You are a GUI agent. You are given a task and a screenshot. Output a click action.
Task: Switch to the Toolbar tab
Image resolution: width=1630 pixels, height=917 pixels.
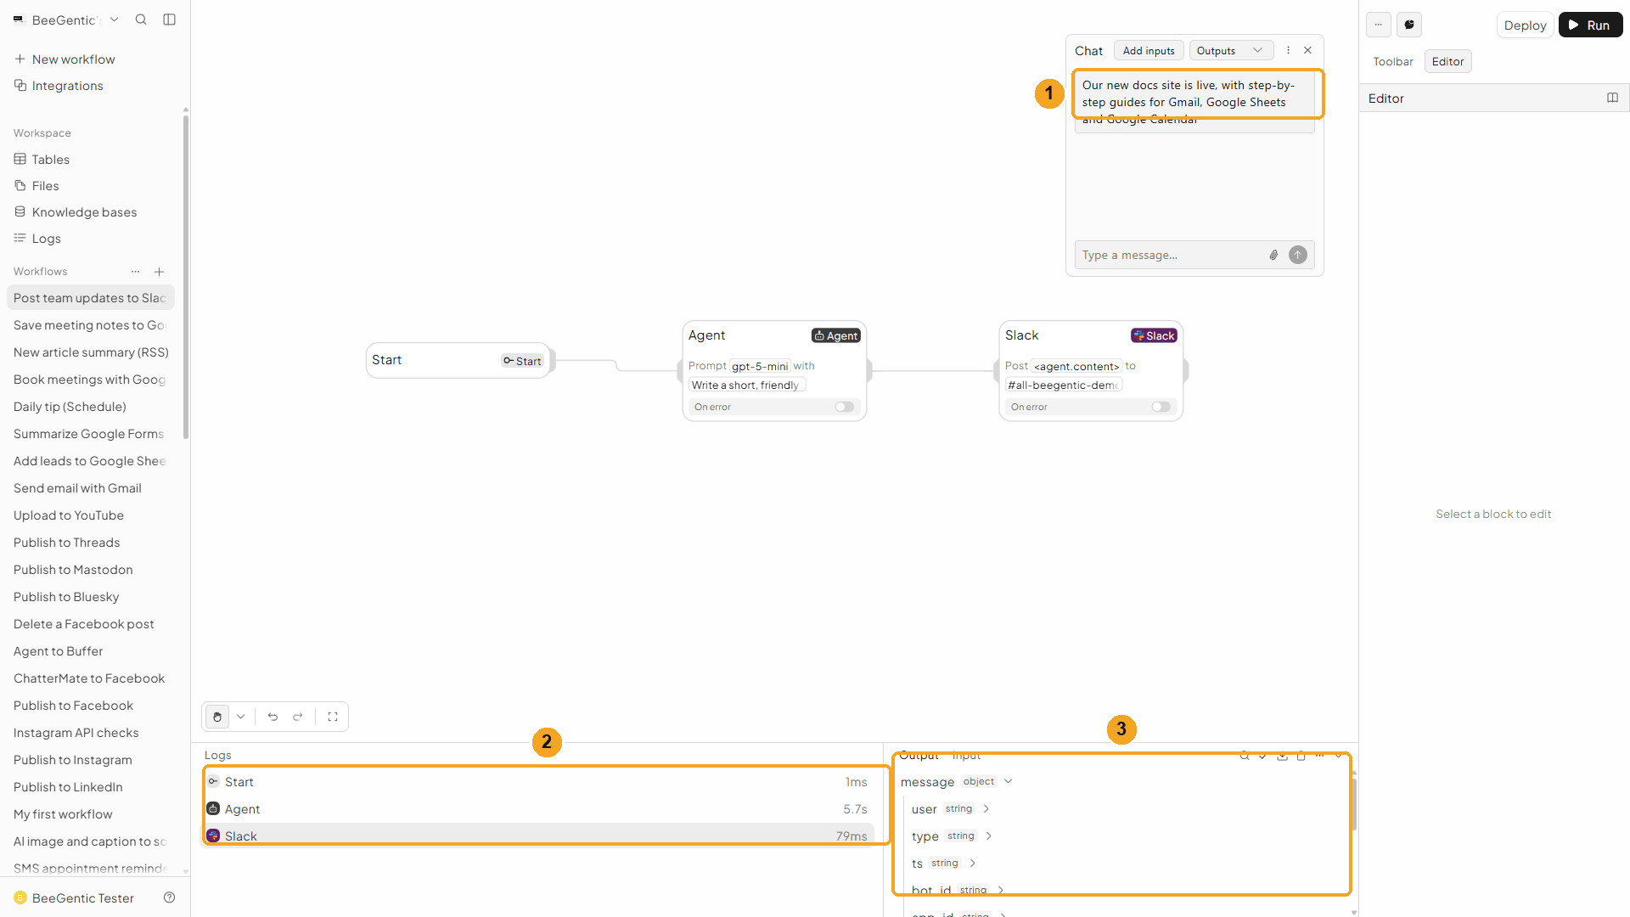tap(1393, 61)
